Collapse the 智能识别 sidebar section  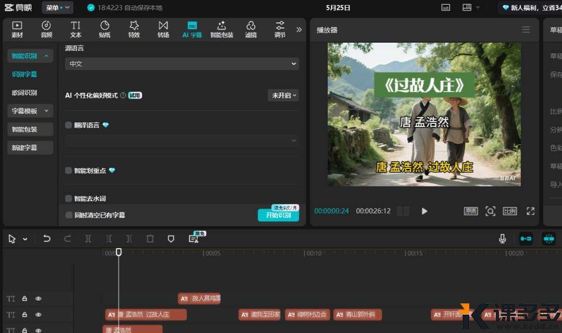point(30,56)
